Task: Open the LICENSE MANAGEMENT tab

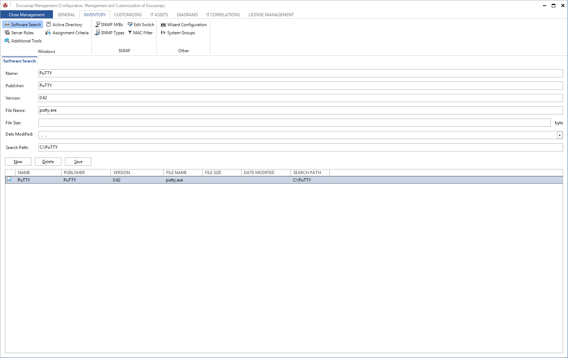Action: point(271,14)
